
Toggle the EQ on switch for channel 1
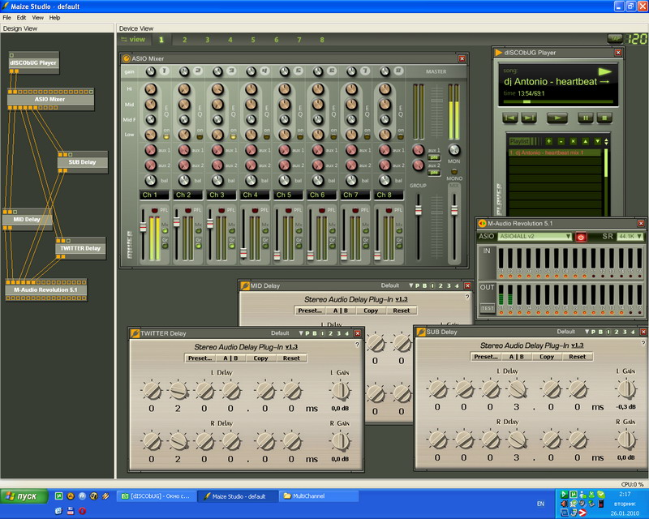166,136
